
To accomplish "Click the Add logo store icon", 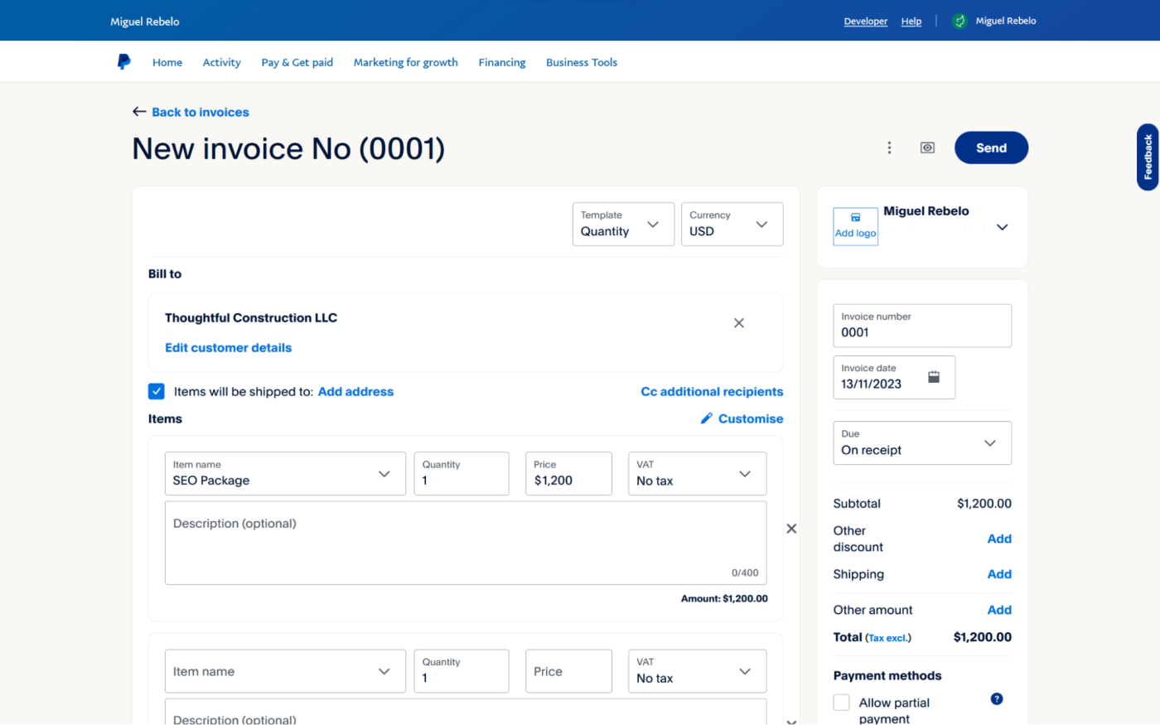I will 855,218.
